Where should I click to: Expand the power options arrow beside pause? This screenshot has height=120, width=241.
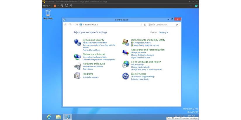[58, 6]
